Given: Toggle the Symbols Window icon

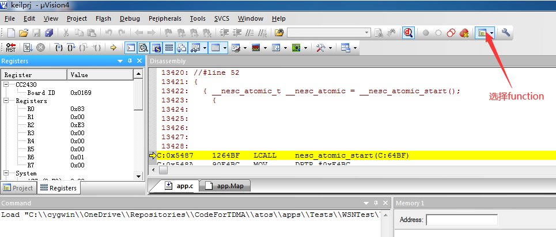Looking at the screenshot, I should point(156,48).
